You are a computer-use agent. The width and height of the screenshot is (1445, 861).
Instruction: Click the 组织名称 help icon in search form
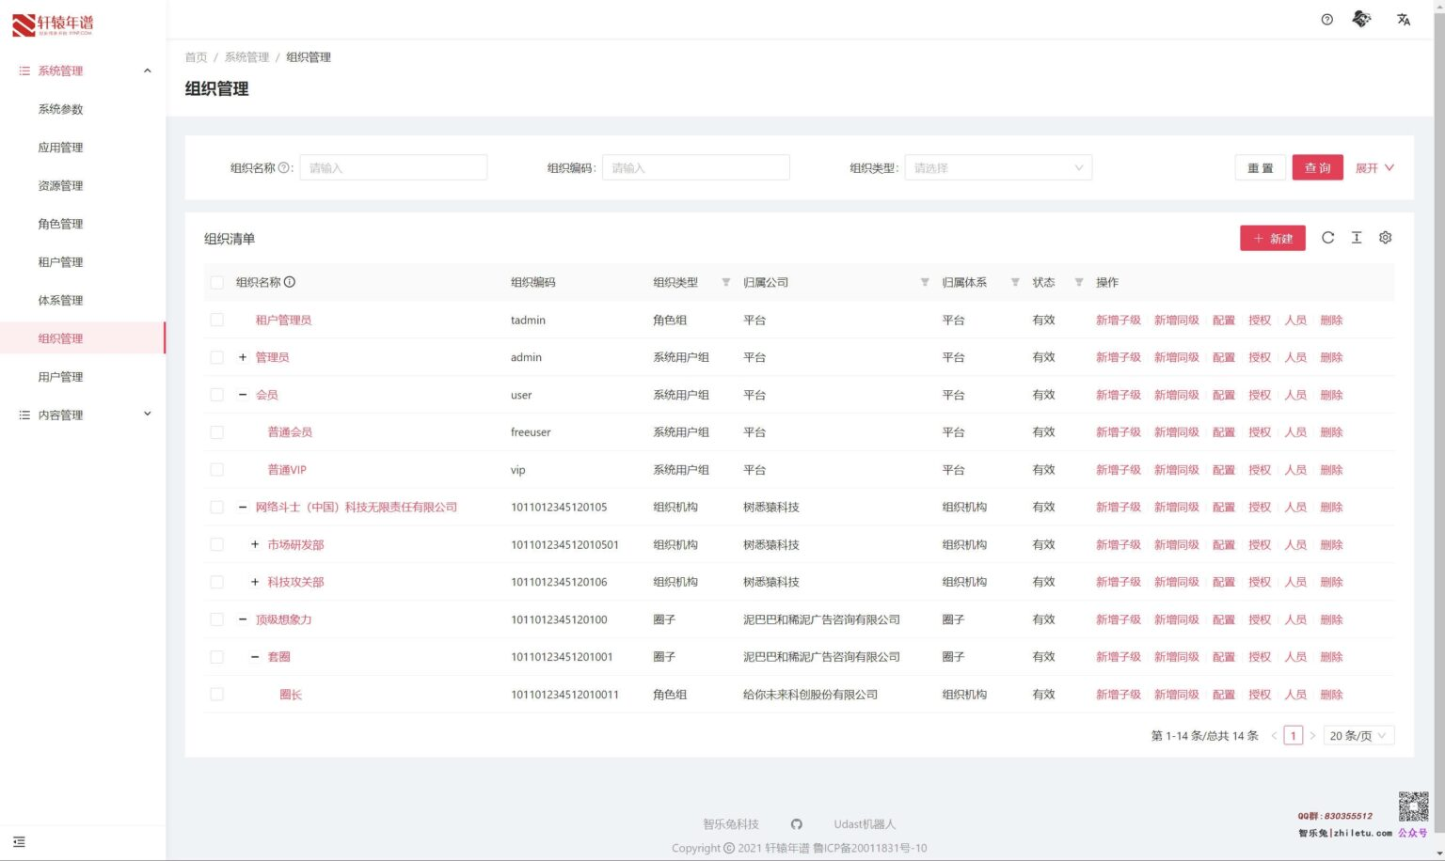tap(283, 167)
